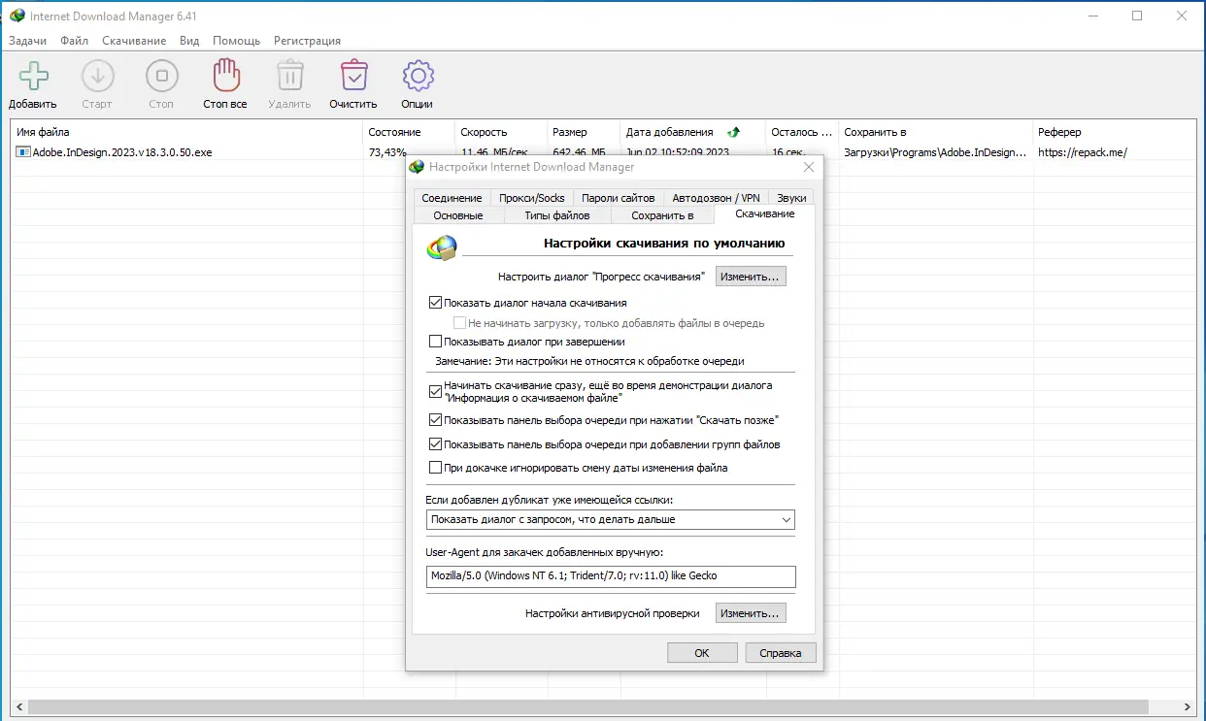Sort by Имя файла column header
Viewport: 1206px width, 721px height.
pos(187,132)
